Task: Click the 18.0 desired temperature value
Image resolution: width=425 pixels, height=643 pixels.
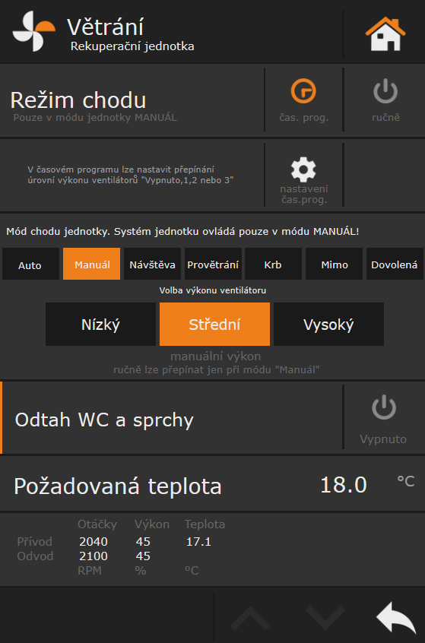Action: (343, 485)
